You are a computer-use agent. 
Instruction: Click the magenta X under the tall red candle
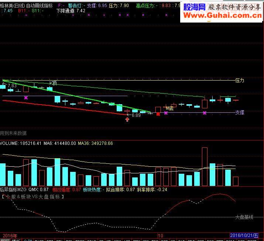pyautogui.click(x=205, y=113)
